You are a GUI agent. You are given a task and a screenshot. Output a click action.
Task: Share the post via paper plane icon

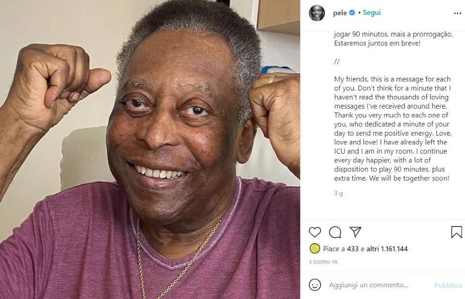355,232
